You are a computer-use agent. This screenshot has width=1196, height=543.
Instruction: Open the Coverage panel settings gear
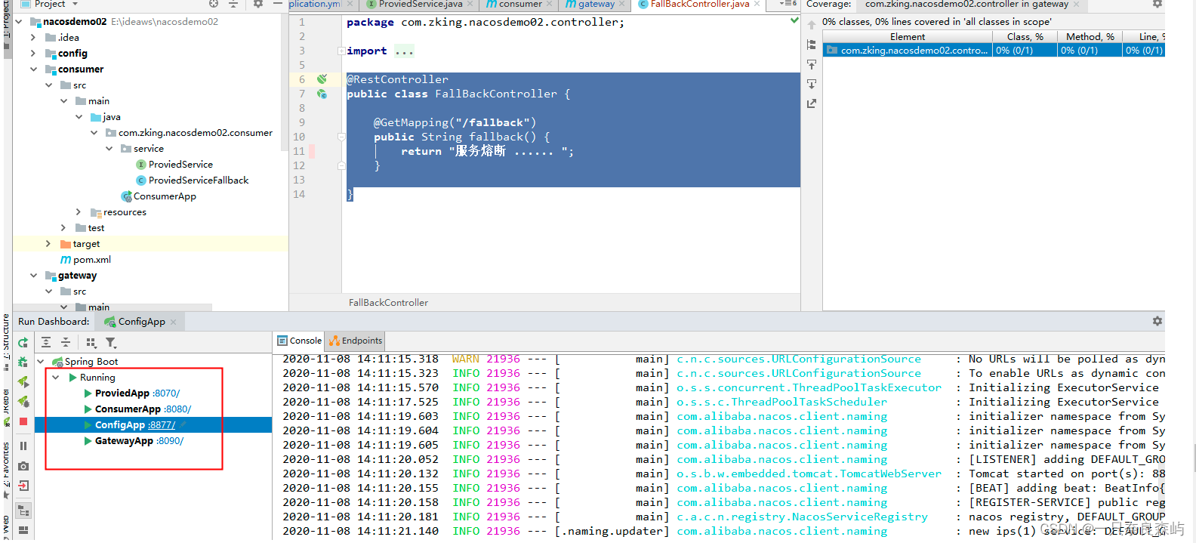point(1157,5)
